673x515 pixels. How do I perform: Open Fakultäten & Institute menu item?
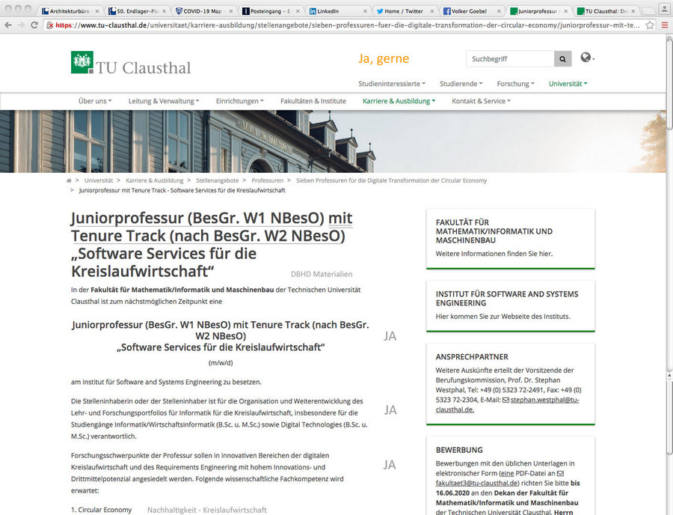pyautogui.click(x=313, y=101)
